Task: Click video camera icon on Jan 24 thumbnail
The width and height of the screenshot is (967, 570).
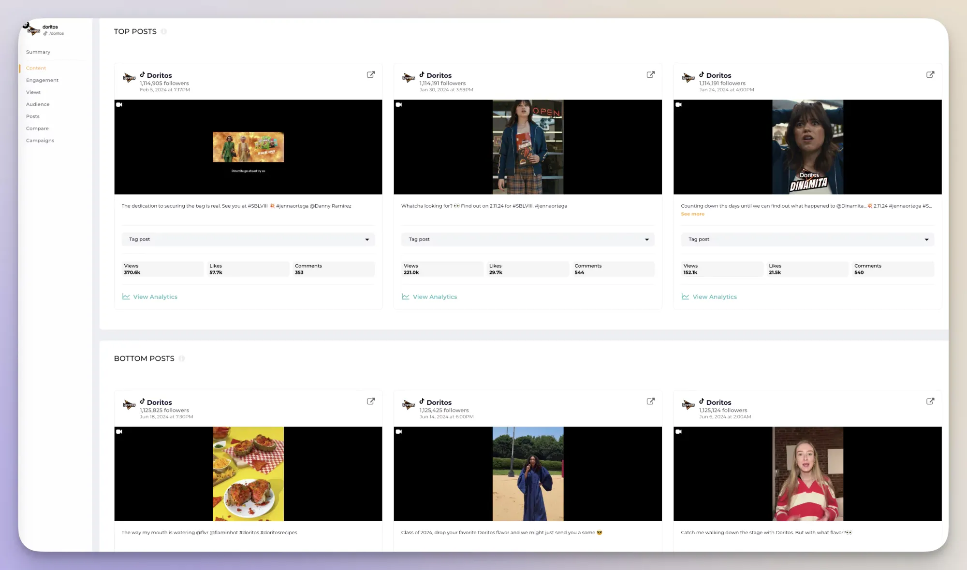Action: pos(679,105)
